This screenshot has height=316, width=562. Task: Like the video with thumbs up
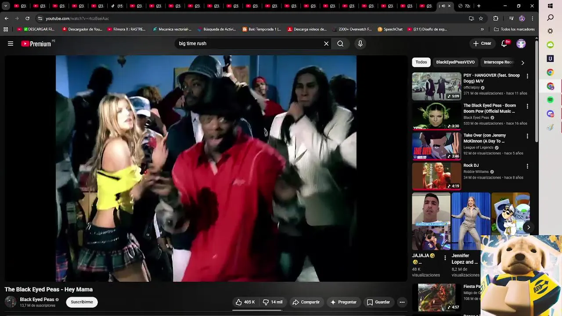[x=245, y=302]
